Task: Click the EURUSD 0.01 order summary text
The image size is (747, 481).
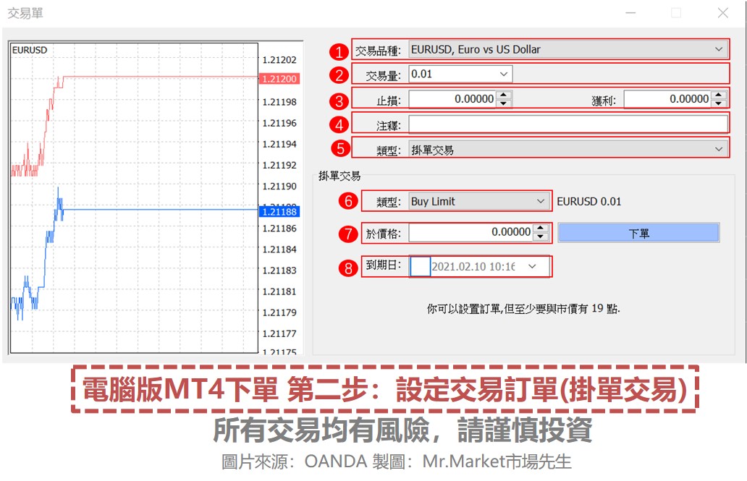Action: coord(588,202)
